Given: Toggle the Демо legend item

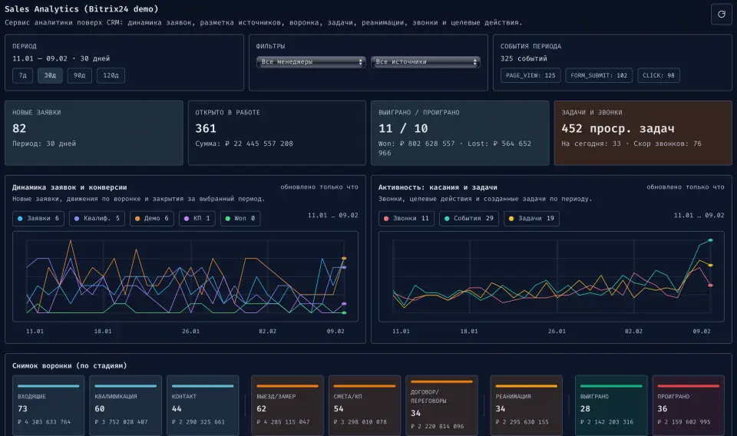Looking at the screenshot, I should point(151,219).
